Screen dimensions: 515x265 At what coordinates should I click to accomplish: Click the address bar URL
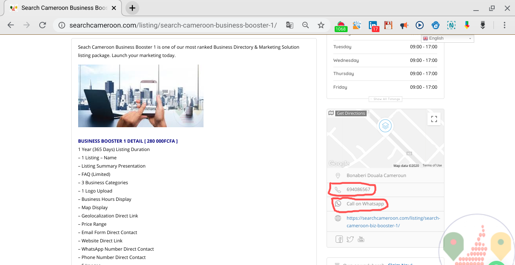173,25
